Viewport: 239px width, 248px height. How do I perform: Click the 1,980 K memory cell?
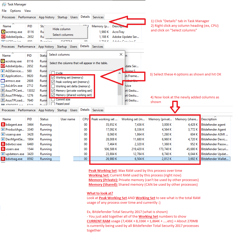[x=104, y=32]
